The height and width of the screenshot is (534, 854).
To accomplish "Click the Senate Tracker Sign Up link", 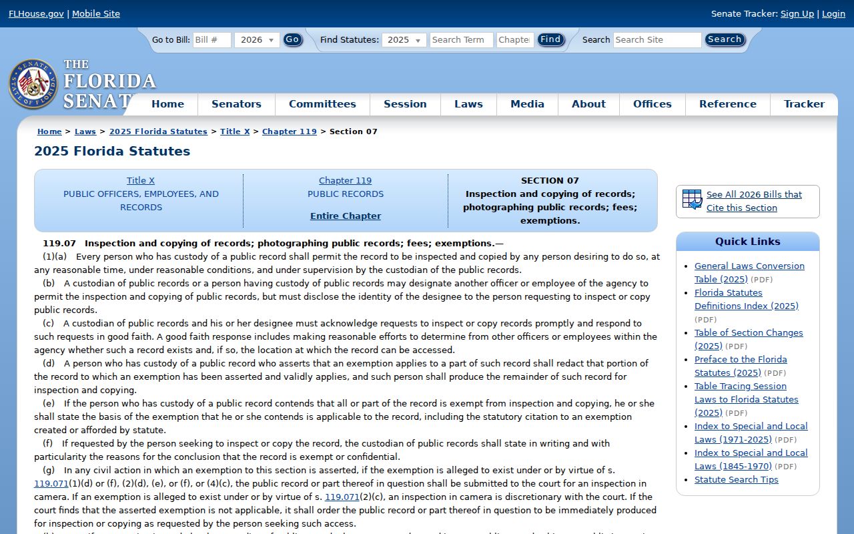I will coord(797,13).
